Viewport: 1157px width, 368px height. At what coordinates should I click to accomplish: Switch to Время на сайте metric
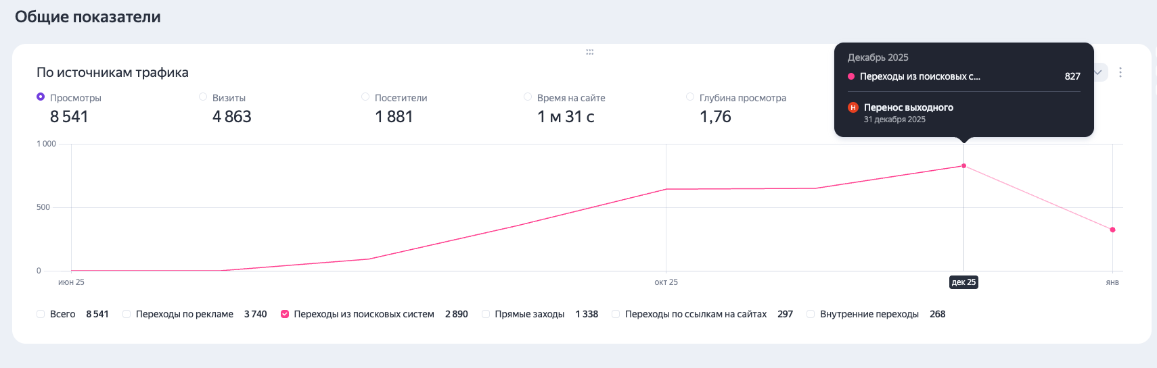click(x=528, y=97)
